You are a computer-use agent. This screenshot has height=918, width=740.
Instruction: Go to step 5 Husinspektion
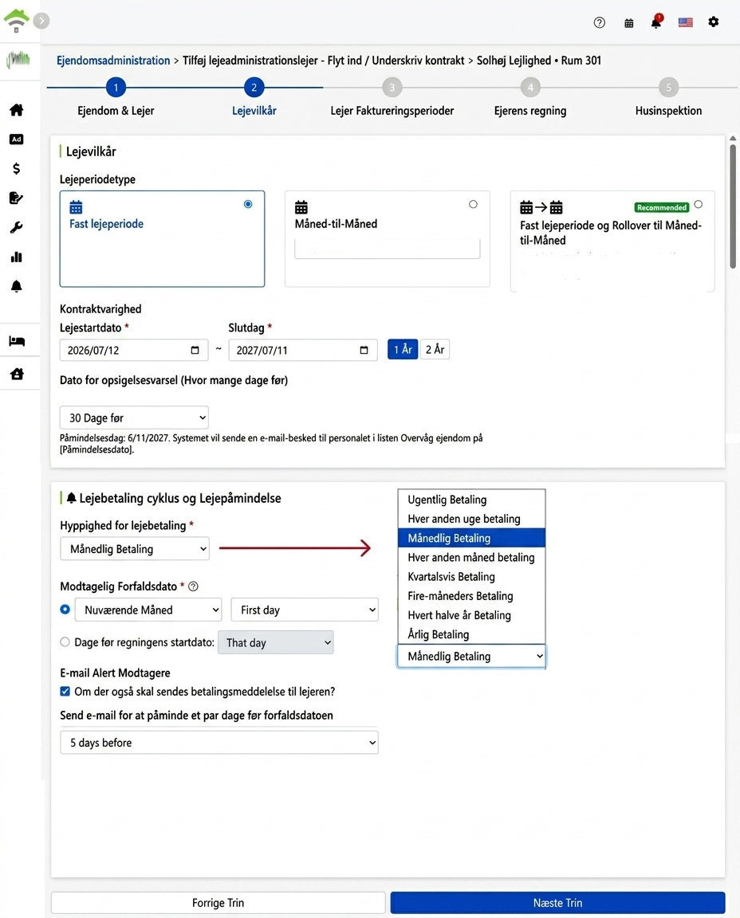tap(668, 87)
